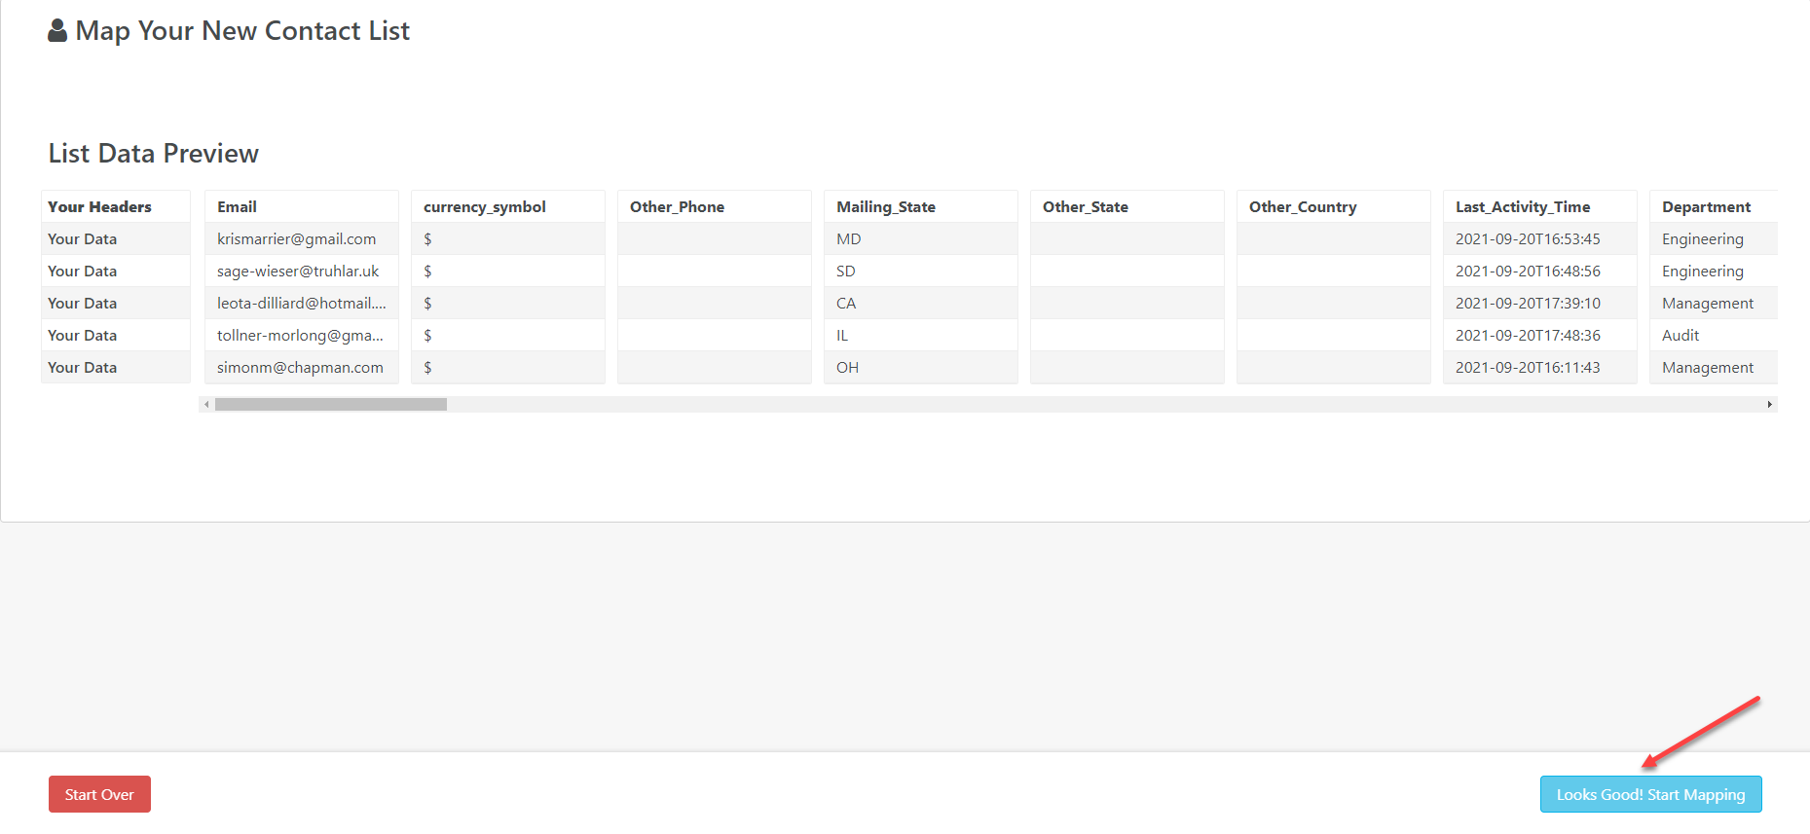The image size is (1810, 834).
Task: Click timestamp 2021-09-20T16:48:56
Action: [x=1528, y=271]
